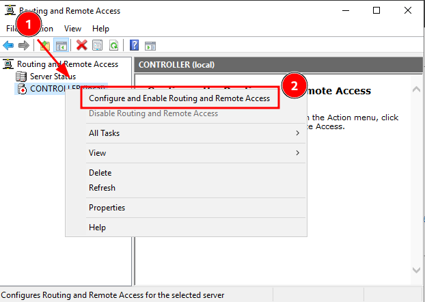Screen dimensions: 425x302
Task: Click the Routing and Remote Access title bar icon
Action: (x=10, y=10)
